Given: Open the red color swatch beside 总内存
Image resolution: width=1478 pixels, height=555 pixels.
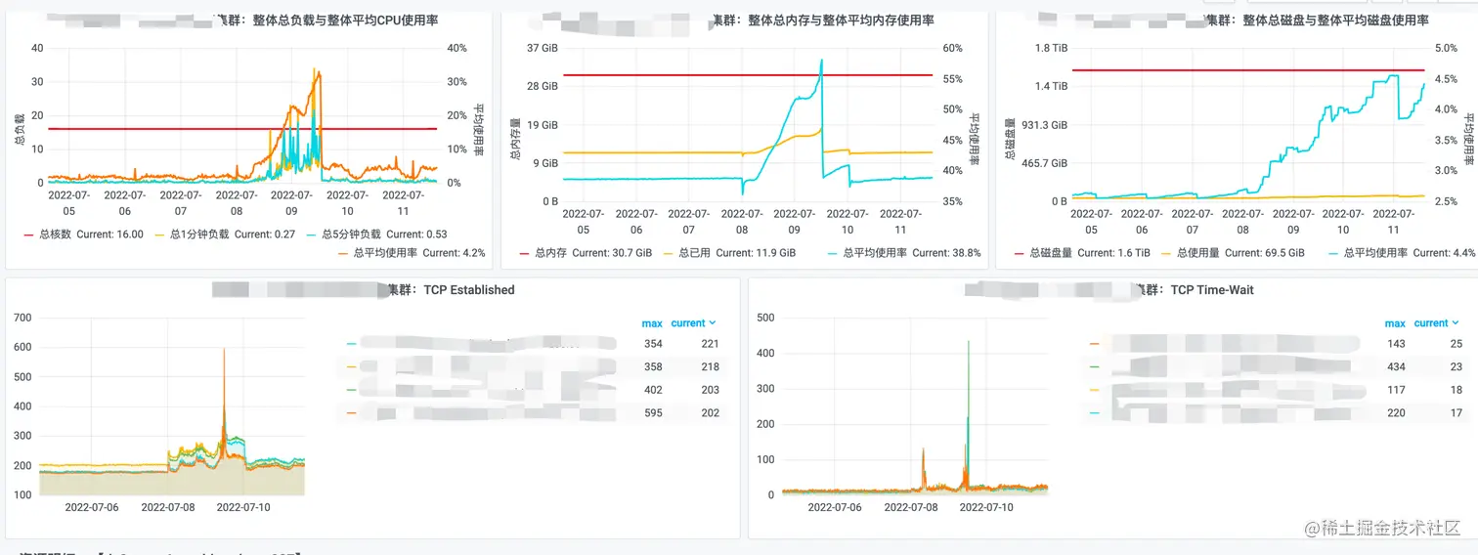Looking at the screenshot, I should coord(525,253).
